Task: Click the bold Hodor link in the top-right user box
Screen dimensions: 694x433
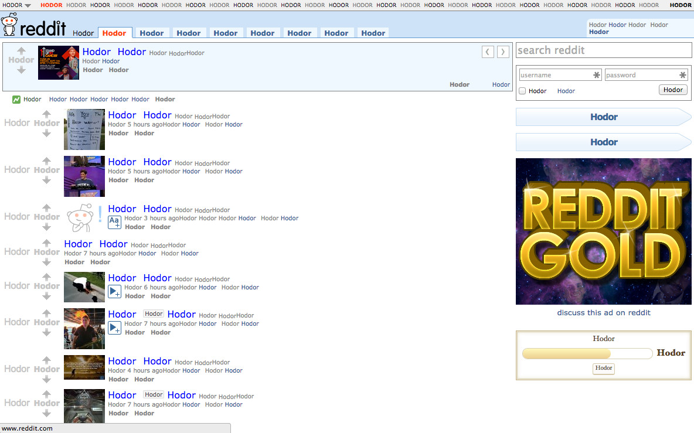Action: point(599,32)
